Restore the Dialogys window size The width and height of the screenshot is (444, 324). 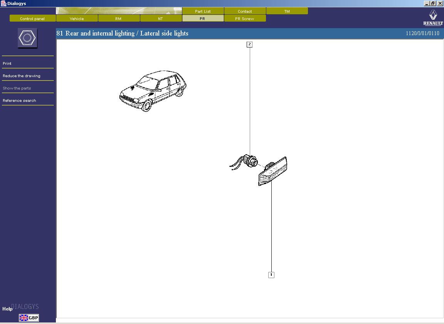pyautogui.click(x=433, y=3)
